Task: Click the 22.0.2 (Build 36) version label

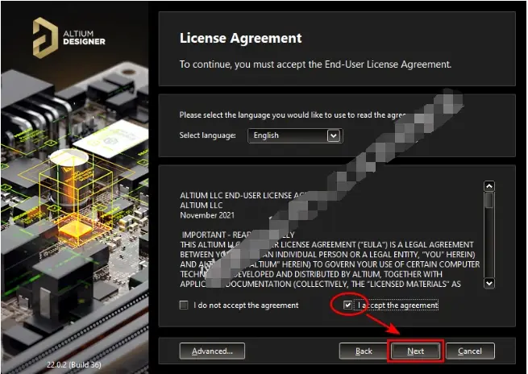Action: pos(73,364)
